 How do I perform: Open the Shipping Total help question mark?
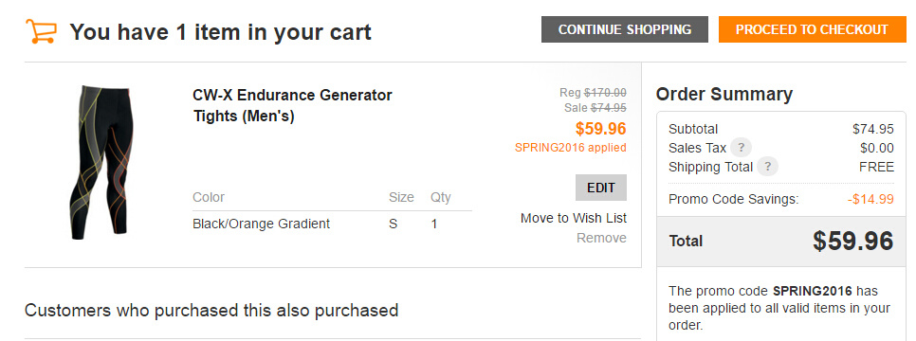click(767, 167)
